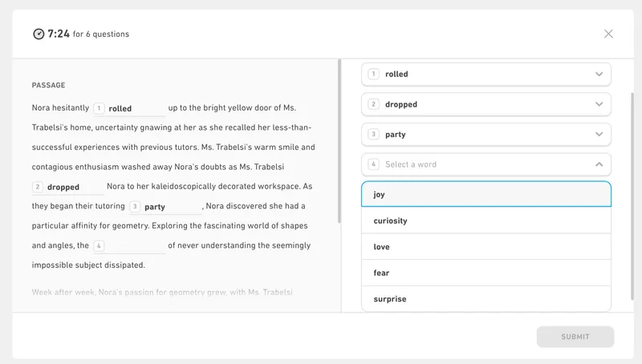Image resolution: width=642 pixels, height=364 pixels.
Task: Click the timer clock icon
Action: coord(39,34)
